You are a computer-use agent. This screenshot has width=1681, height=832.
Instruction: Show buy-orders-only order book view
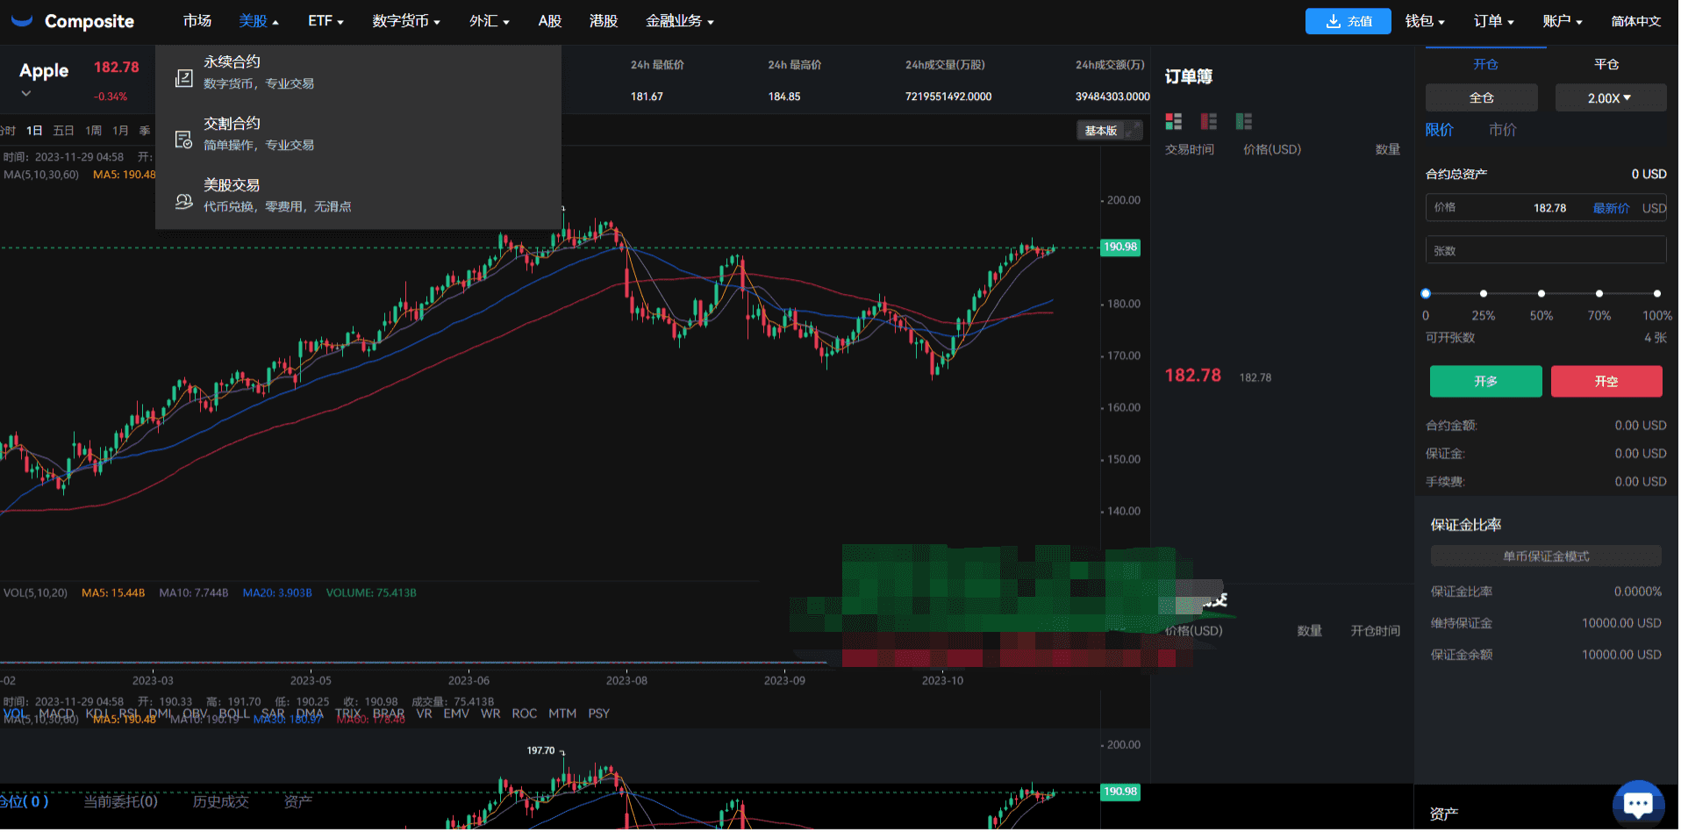(x=1245, y=122)
